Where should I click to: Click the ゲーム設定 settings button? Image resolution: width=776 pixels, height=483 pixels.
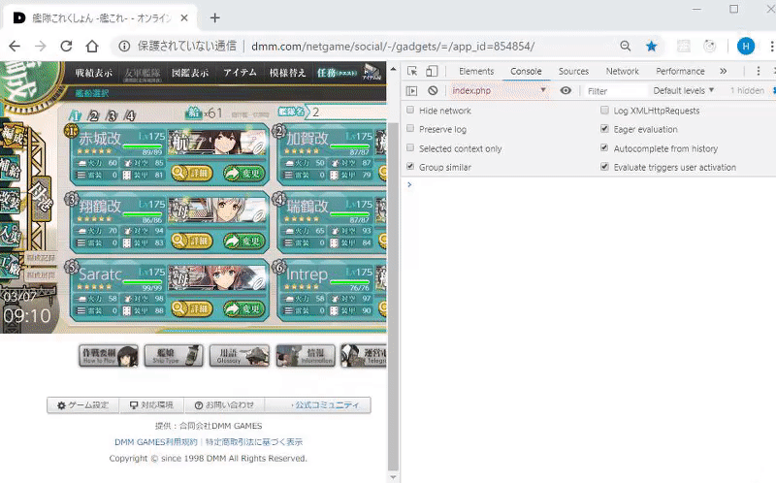coord(83,404)
